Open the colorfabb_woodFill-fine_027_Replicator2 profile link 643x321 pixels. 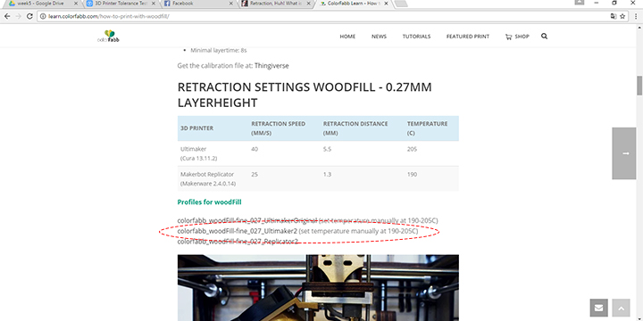click(x=238, y=242)
